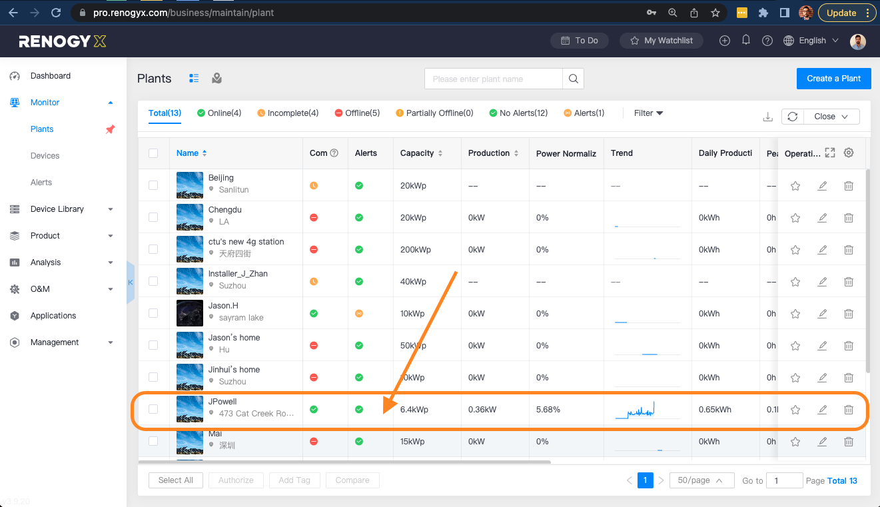Open the 50/page size dropdown
Viewport: 880px width, 507px height.
(x=701, y=480)
